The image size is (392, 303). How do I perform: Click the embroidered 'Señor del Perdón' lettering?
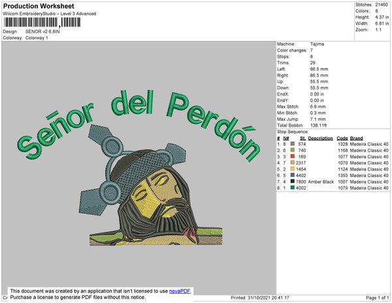point(139,125)
